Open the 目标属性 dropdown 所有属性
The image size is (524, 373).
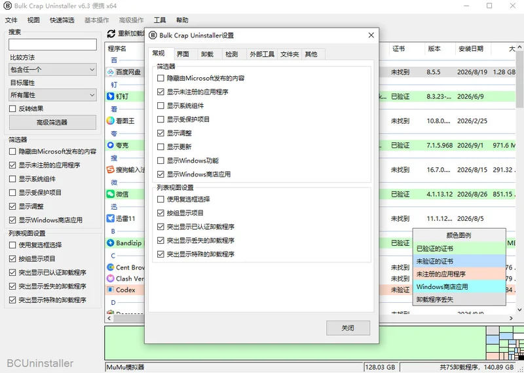pos(52,95)
